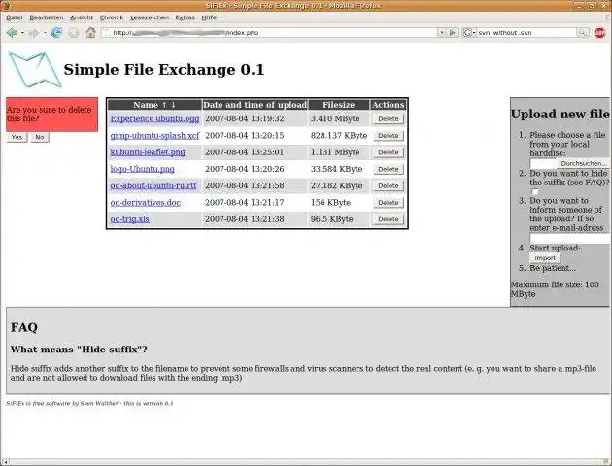Viewport: 612px width, 466px height.
Task: Cancel deletion with the No button
Action: (40, 137)
